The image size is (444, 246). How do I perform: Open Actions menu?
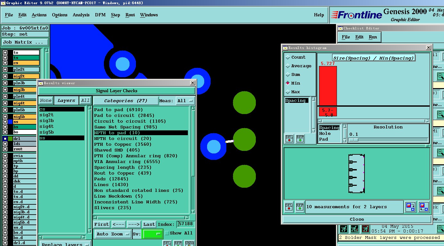click(39, 15)
